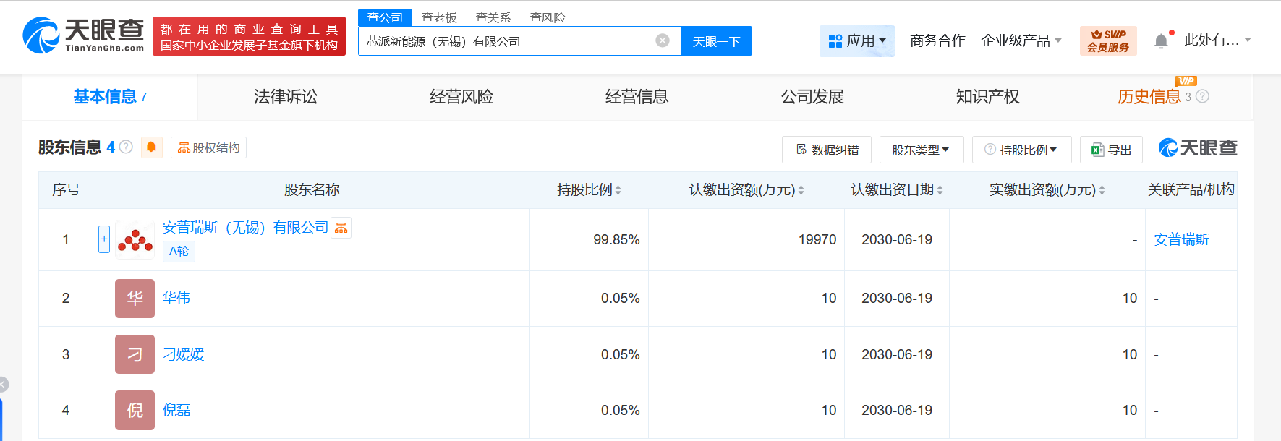Open the user account dropdown 此处有…
Viewport: 1281px width, 441px height.
click(1217, 40)
